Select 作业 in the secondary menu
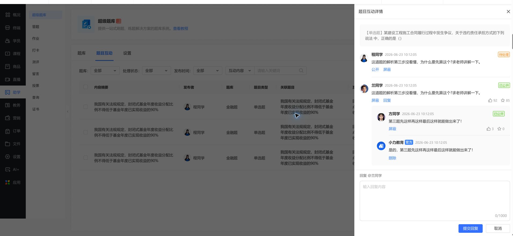Screen dimensions: 513x236 point(36,38)
